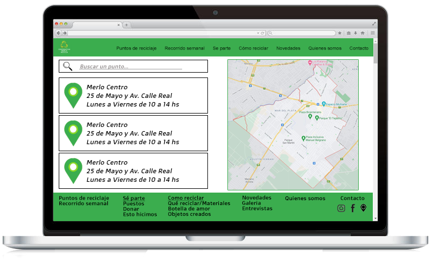Go to Recorrido semanal in top navigation
The width and height of the screenshot is (431, 262).
(184, 48)
